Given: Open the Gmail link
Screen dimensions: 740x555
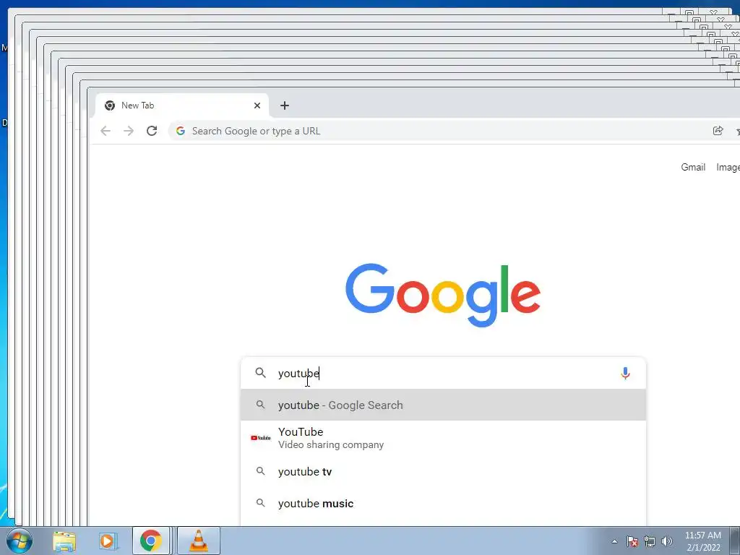Looking at the screenshot, I should pyautogui.click(x=693, y=167).
